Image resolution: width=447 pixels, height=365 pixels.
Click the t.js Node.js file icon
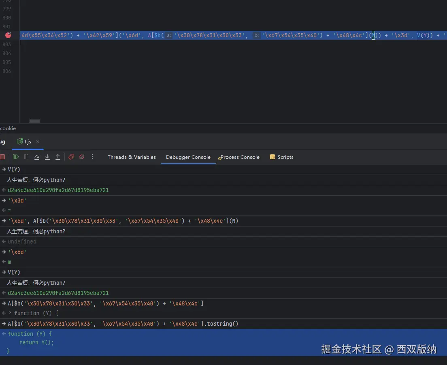pos(20,141)
